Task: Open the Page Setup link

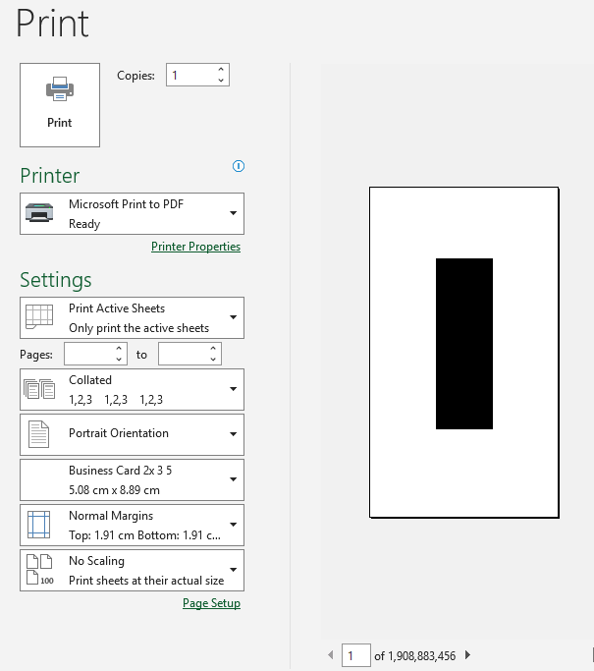Action: pos(211,603)
